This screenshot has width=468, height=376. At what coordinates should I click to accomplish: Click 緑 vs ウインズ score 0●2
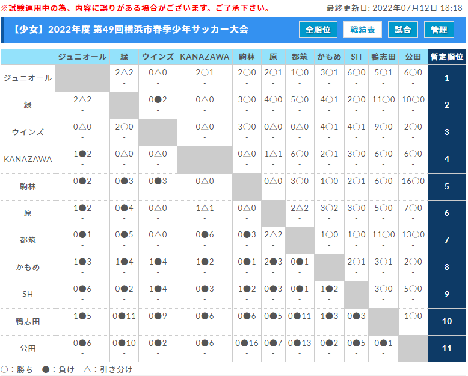[x=158, y=99]
